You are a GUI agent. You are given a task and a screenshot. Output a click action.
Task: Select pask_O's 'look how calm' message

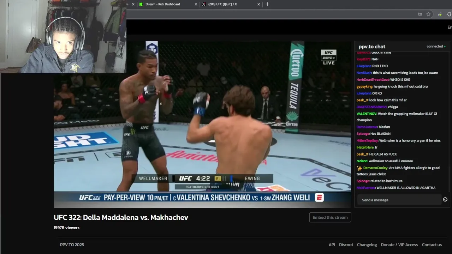381,100
